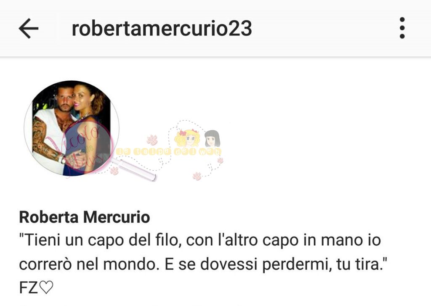Click the woman in the profile photo
Screen dimensions: 431x306
click(x=88, y=129)
